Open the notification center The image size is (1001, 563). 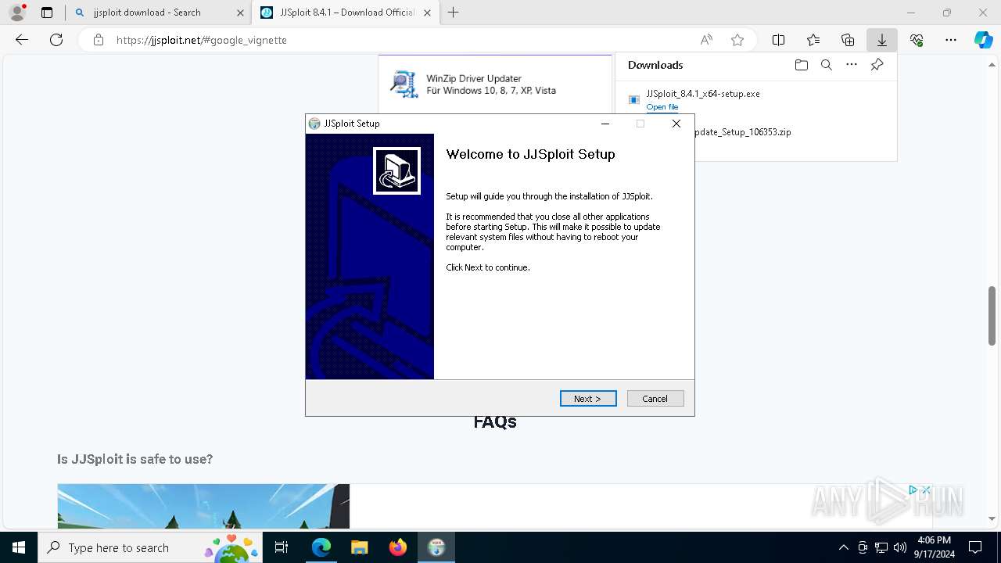pyautogui.click(x=975, y=547)
